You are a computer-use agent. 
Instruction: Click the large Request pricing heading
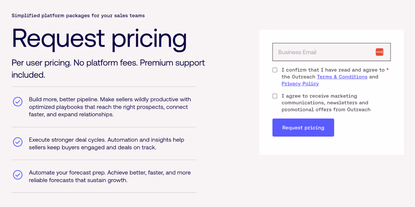point(99,39)
